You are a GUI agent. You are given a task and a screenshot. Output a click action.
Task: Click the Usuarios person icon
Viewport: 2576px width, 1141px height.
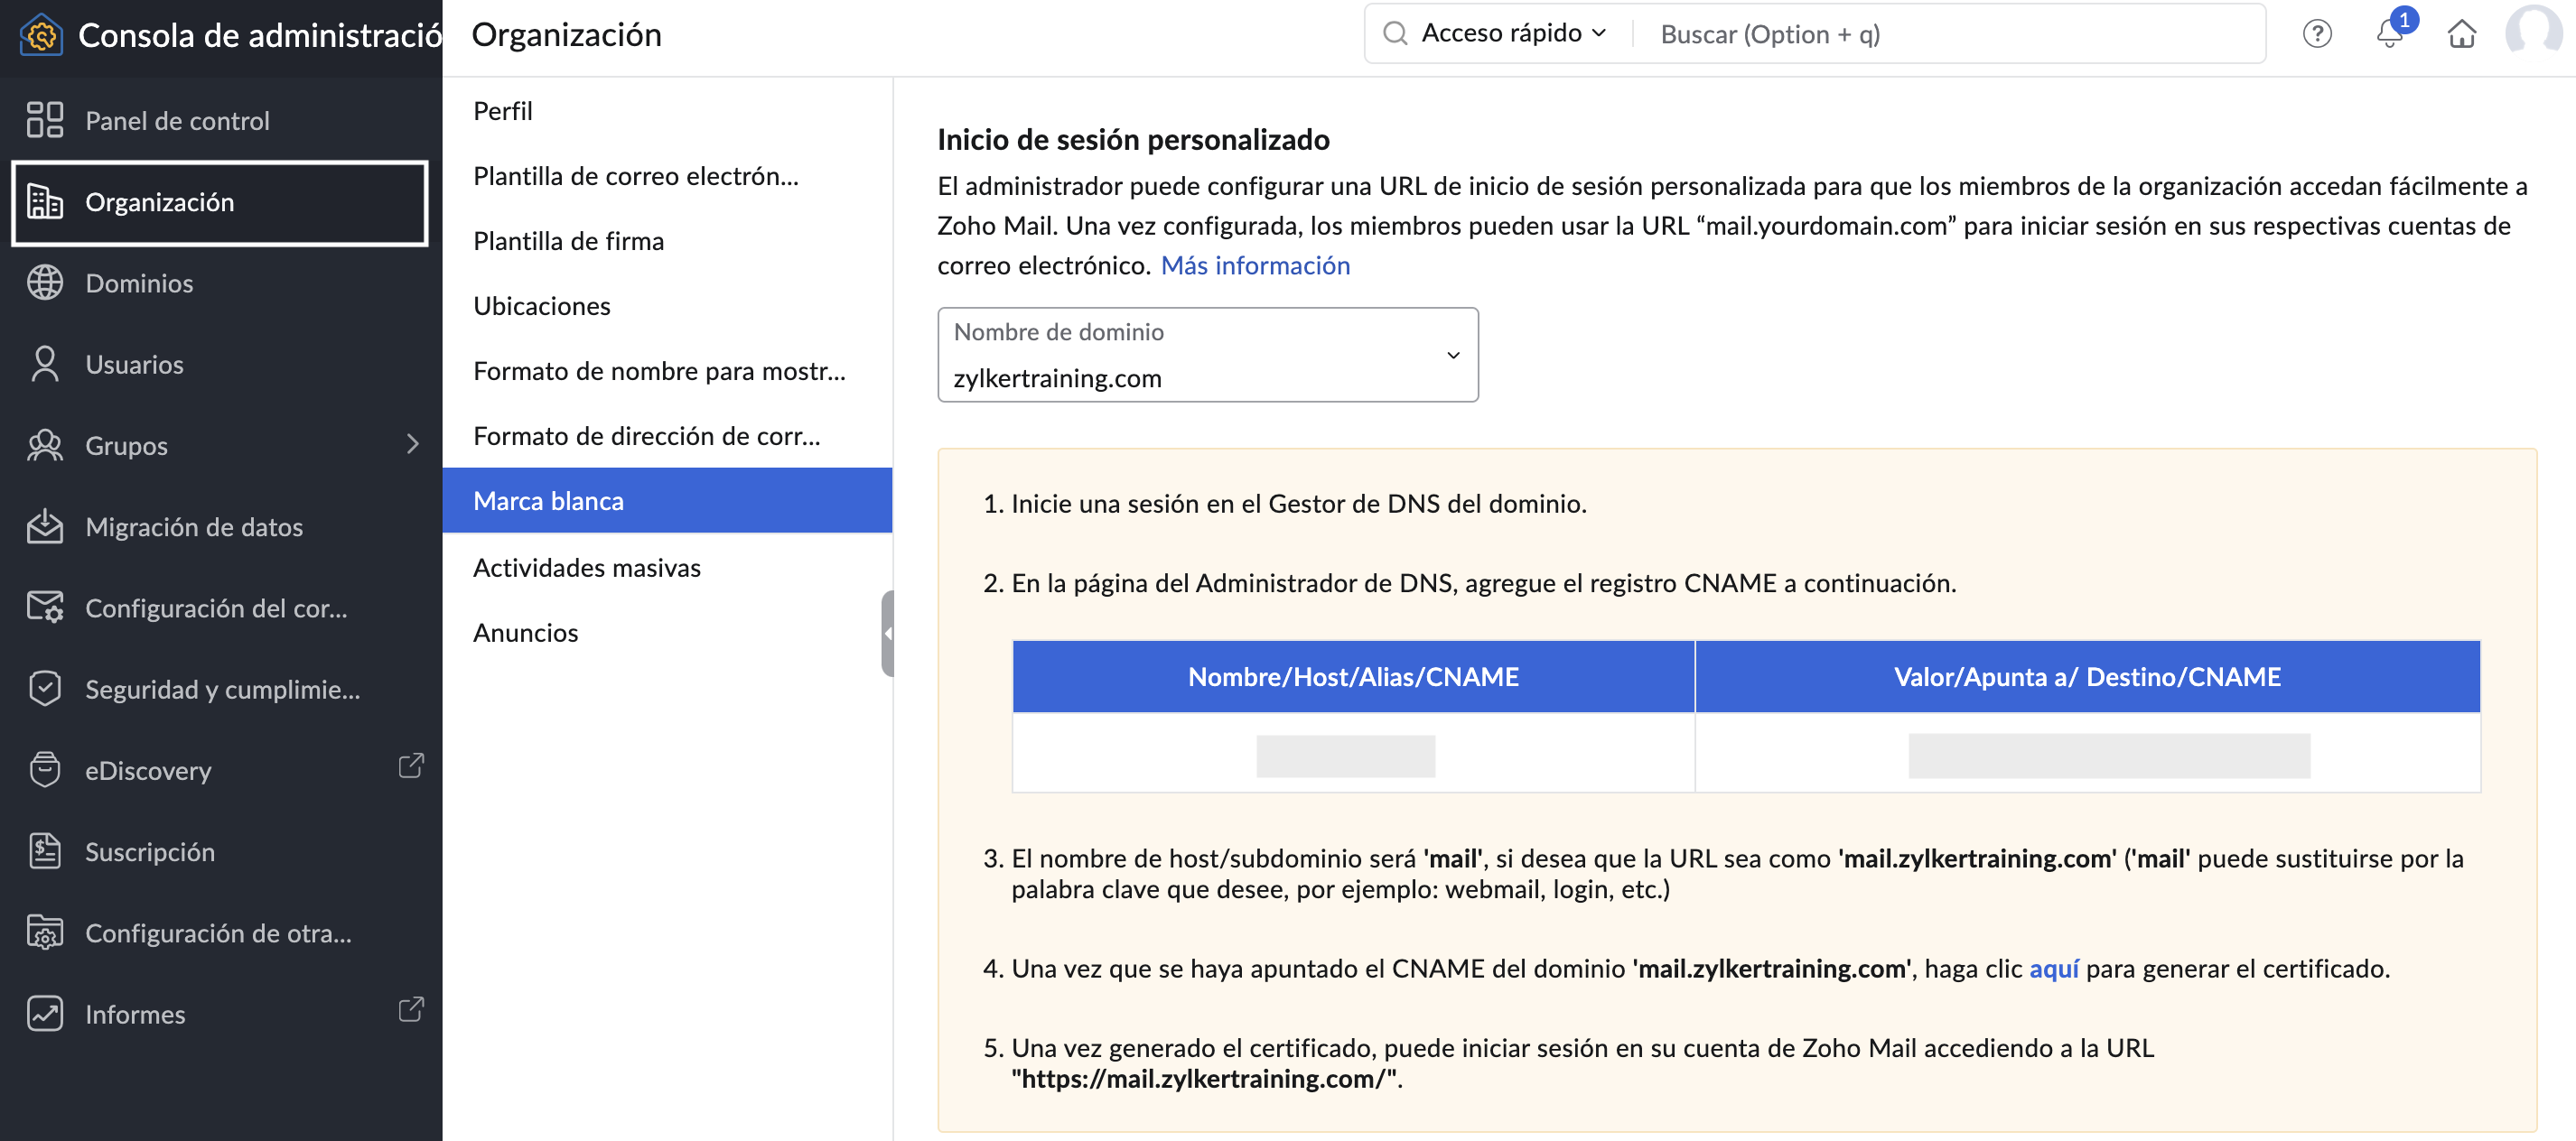coord(45,365)
